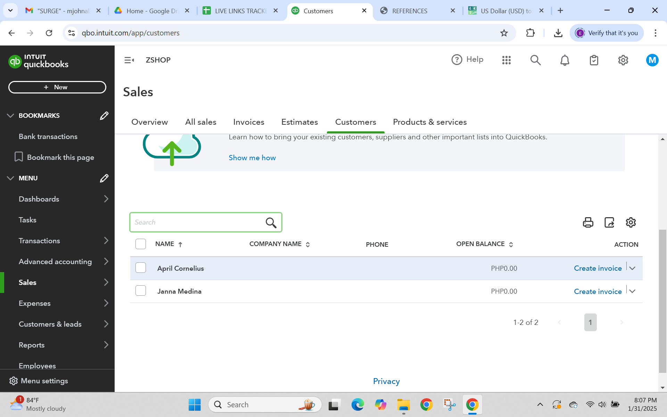Click Create invoice for Janna Medina

[598, 292]
